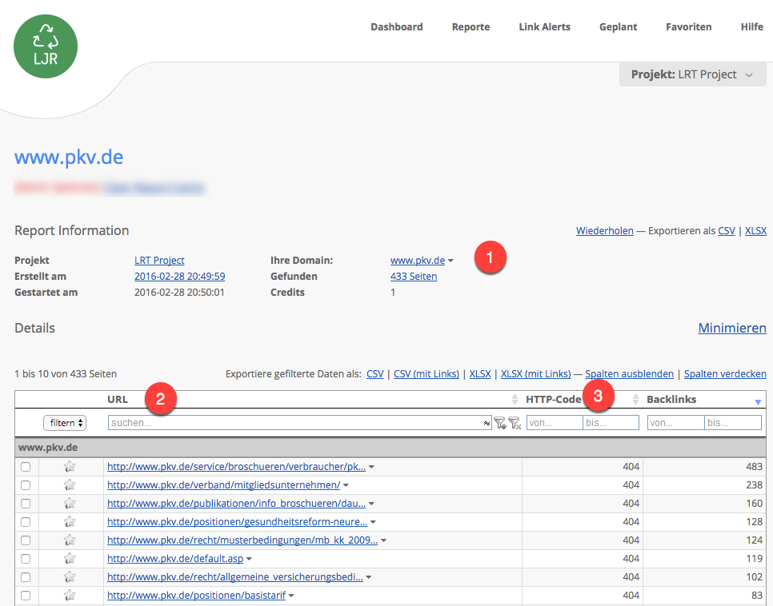Screen dimensions: 773x606
Task: Star the broschueren/verbraucher URL row
Action: tap(70, 466)
